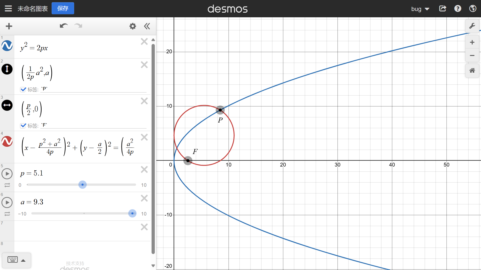This screenshot has height=270, width=481.
Task: Click the add expression plus button
Action: [9, 26]
